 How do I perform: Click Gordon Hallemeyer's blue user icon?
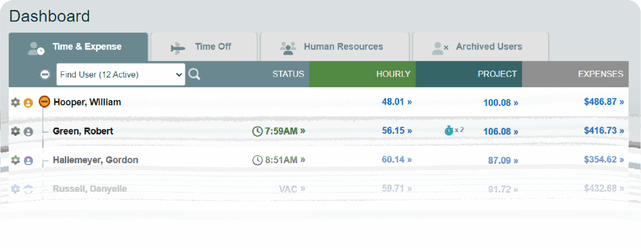28,160
